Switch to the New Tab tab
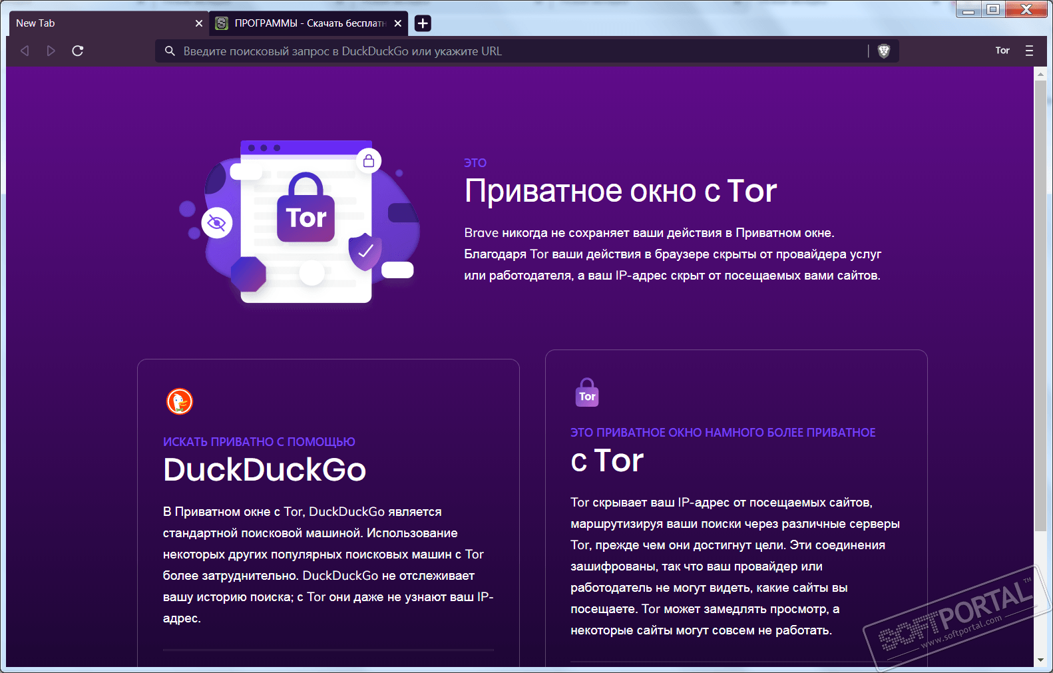1053x673 pixels. (108, 23)
